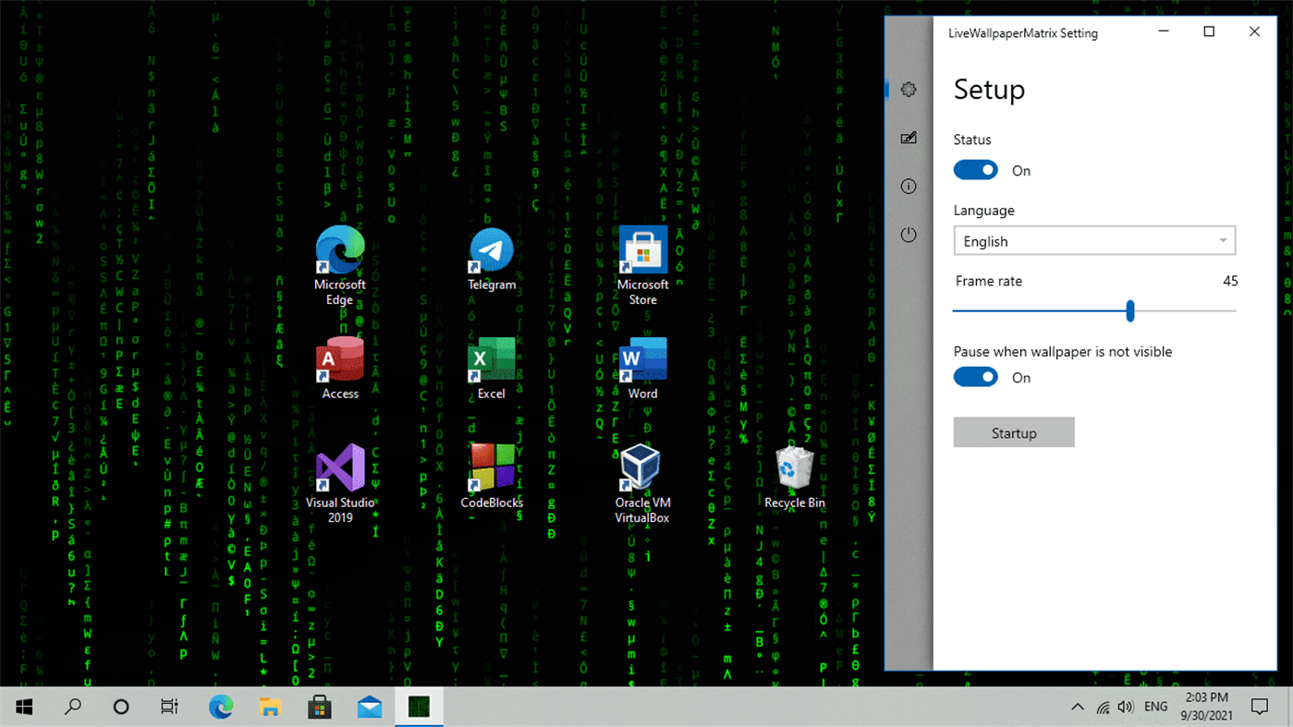Open the Windows Start menu
The image size is (1293, 727).
tap(22, 707)
